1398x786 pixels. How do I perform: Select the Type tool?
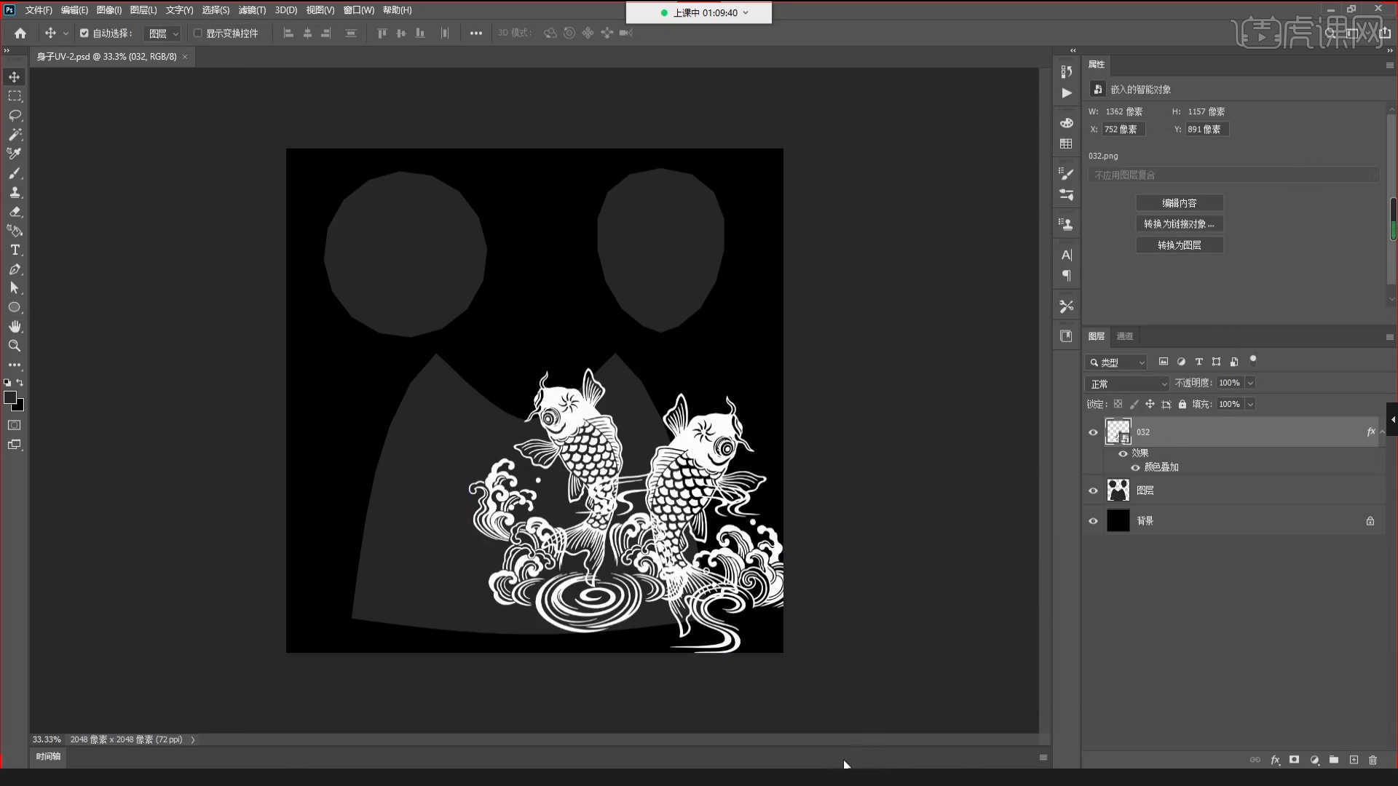pyautogui.click(x=15, y=250)
